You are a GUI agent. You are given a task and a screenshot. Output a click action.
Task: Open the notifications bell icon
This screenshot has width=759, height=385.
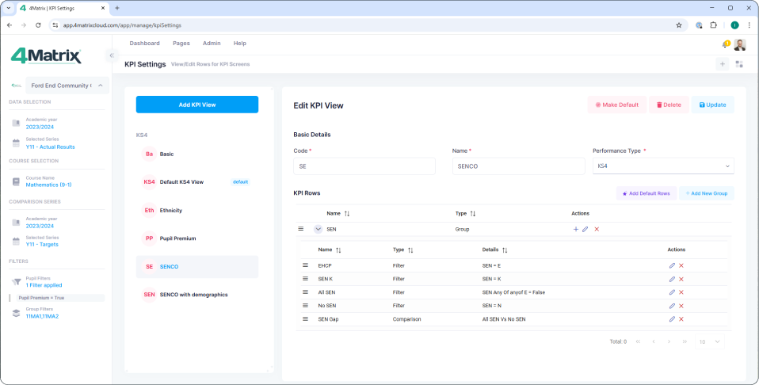coord(725,44)
